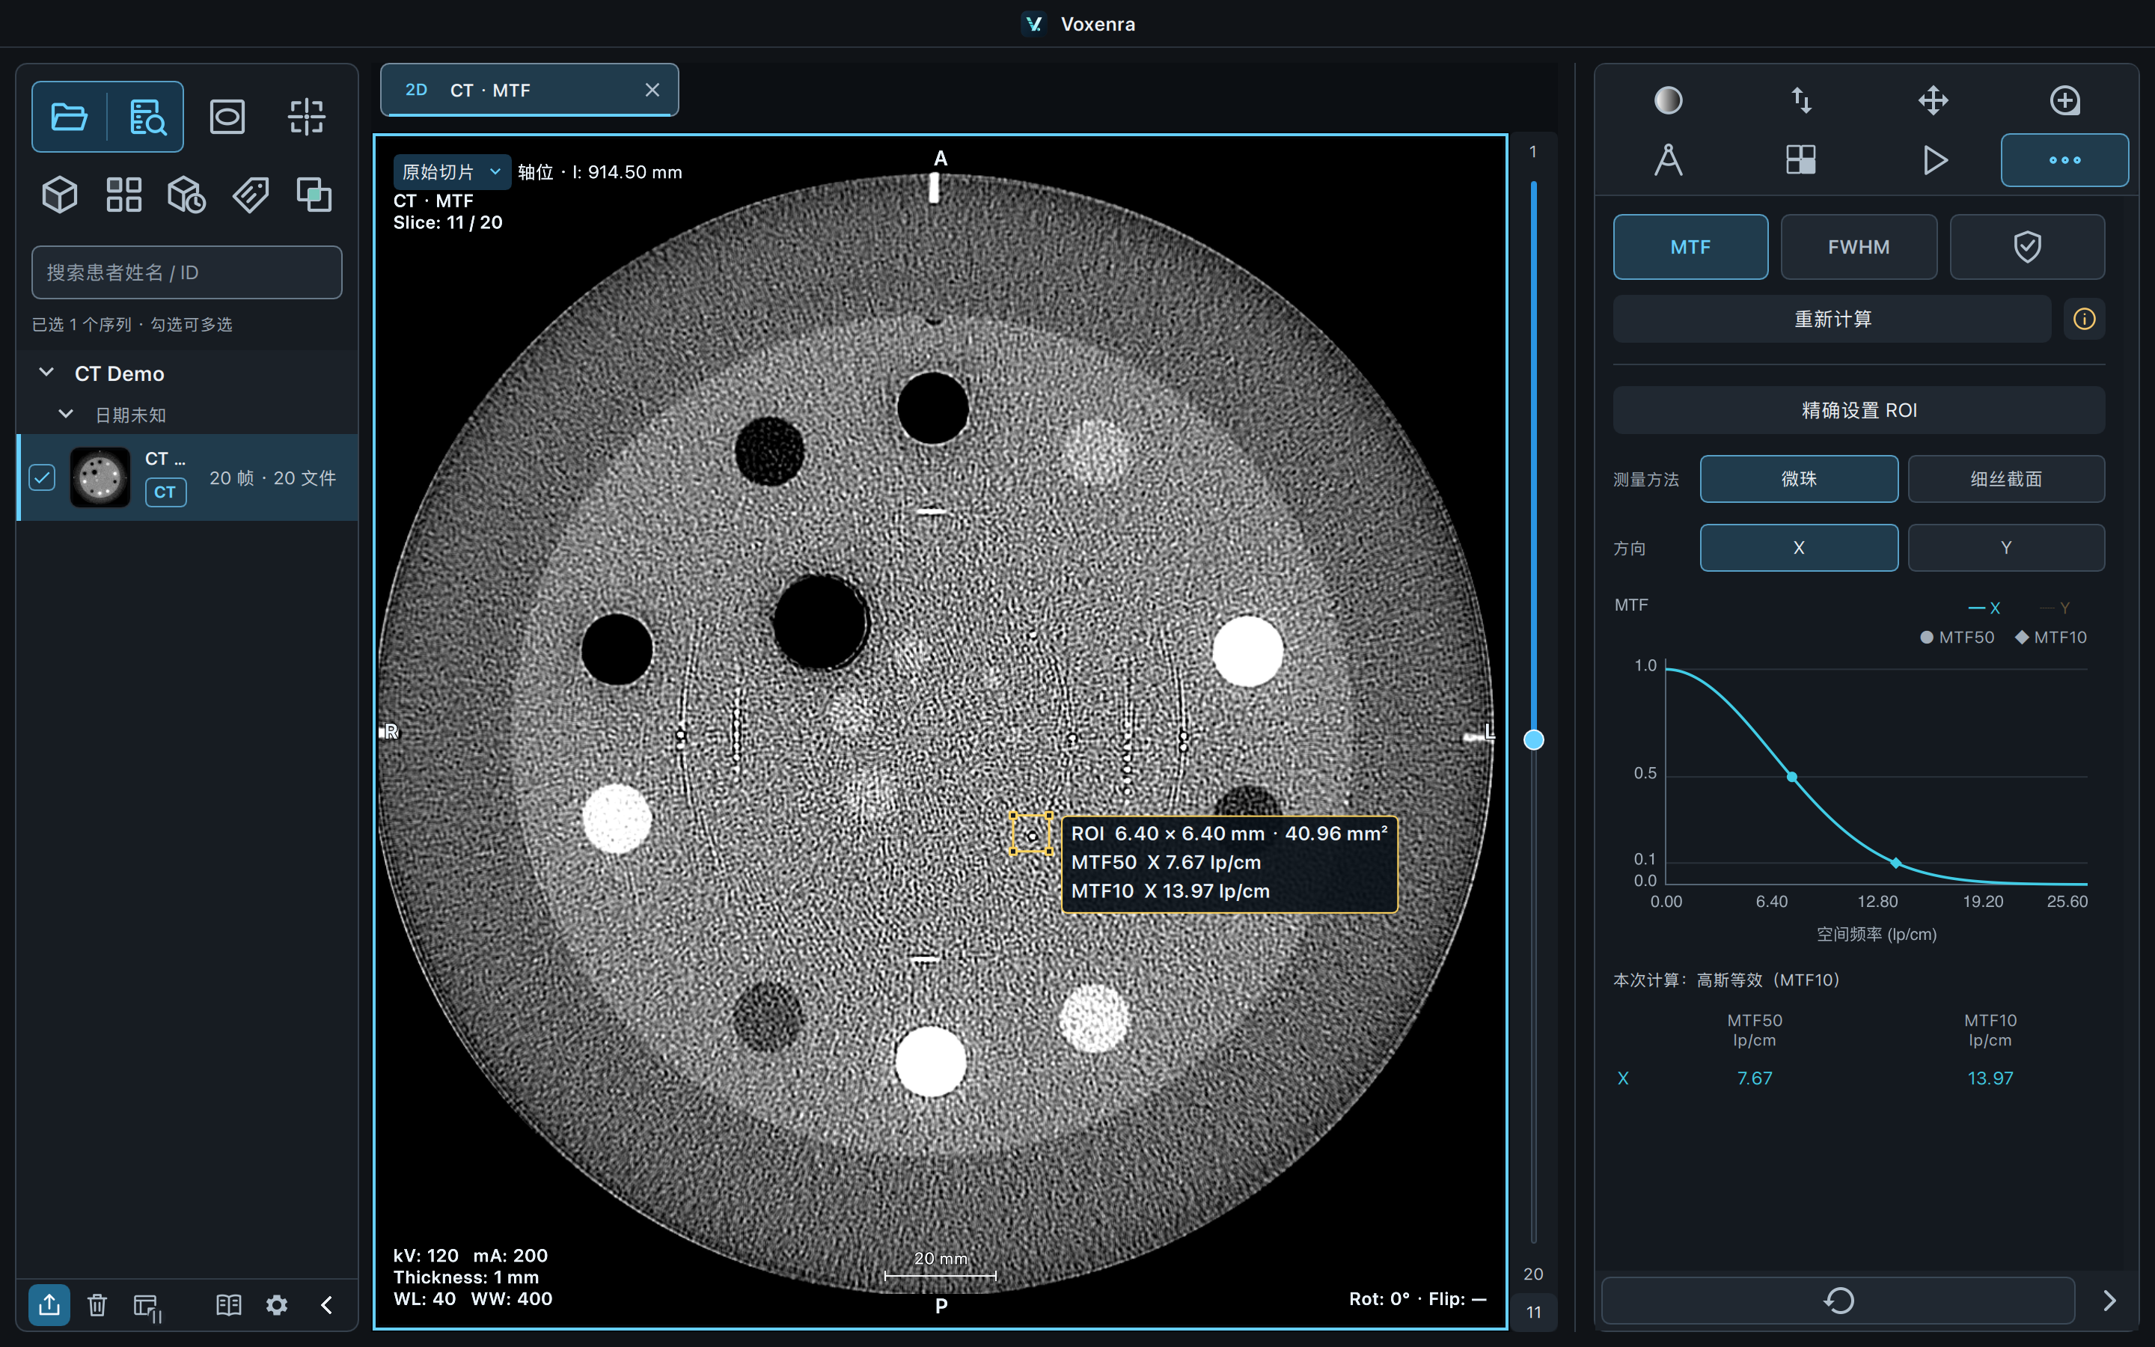This screenshot has height=1347, width=2155.
Task: Click the up-down arrows slice scroll tool
Action: pyautogui.click(x=1800, y=100)
